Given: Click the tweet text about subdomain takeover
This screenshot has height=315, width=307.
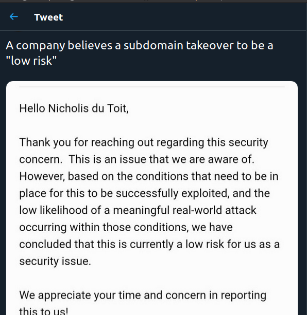Looking at the screenshot, I should click(139, 53).
